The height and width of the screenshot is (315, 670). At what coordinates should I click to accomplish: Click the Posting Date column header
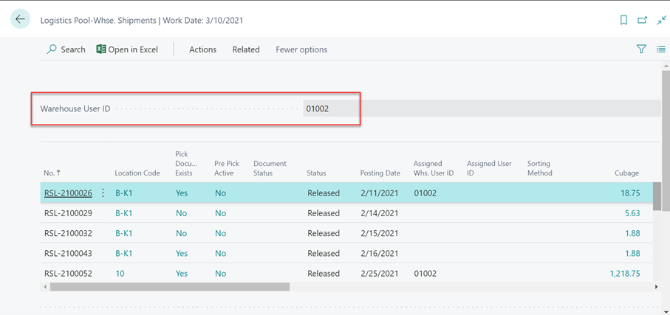pos(380,173)
